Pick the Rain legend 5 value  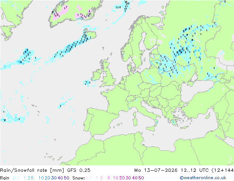[x=32, y=178]
